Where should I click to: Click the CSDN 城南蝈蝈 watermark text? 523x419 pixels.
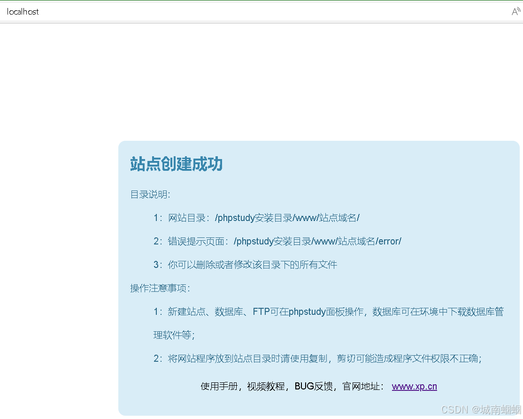point(479,408)
